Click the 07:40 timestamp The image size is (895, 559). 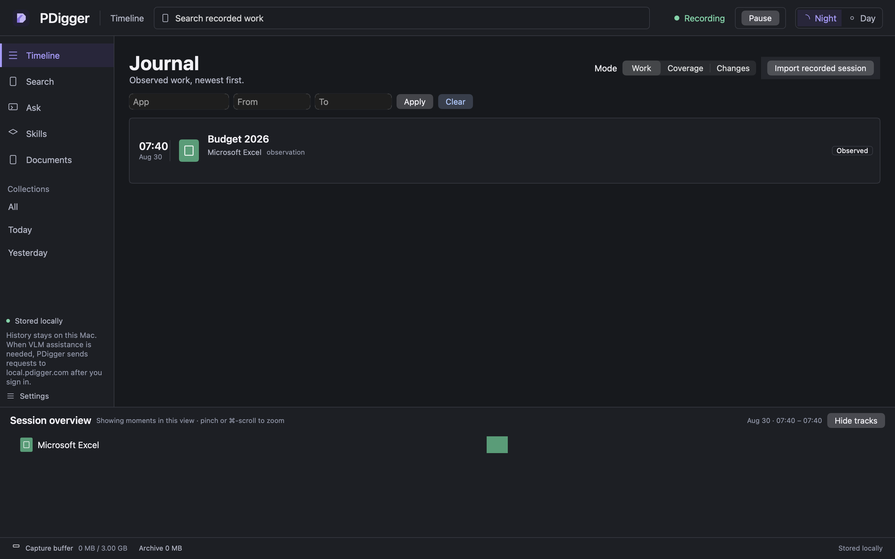pos(153,146)
